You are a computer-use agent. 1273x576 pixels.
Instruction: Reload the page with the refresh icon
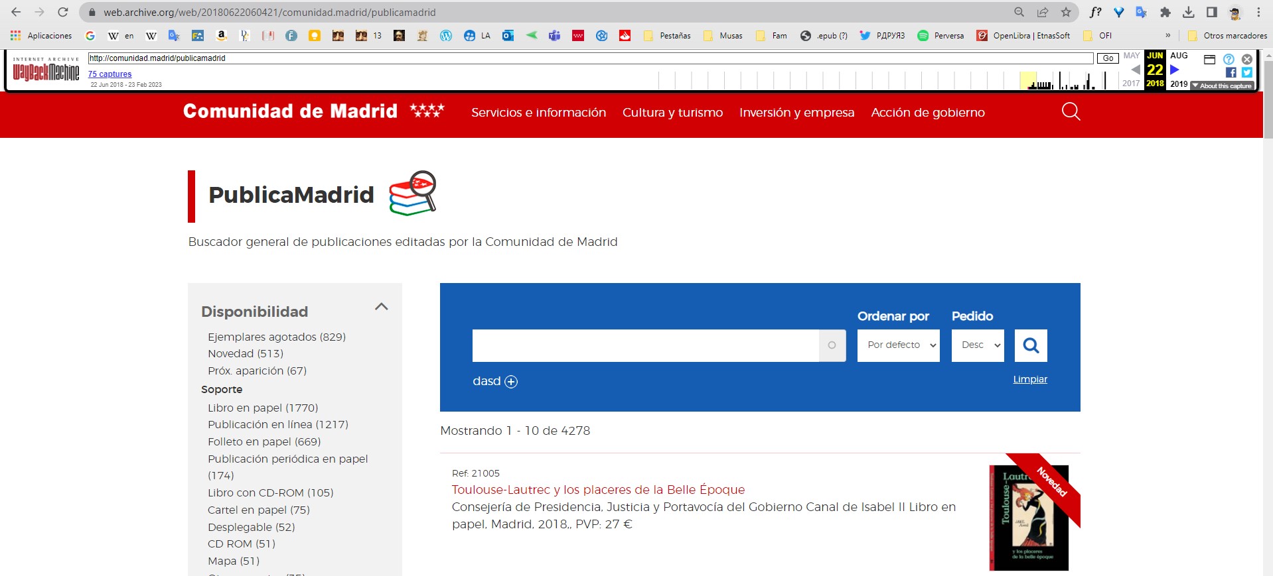[63, 12]
